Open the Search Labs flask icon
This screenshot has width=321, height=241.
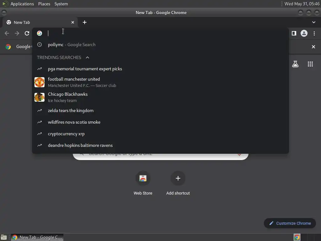[295, 64]
